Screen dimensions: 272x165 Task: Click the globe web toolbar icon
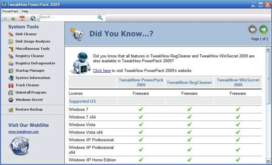click(x=33, y=18)
